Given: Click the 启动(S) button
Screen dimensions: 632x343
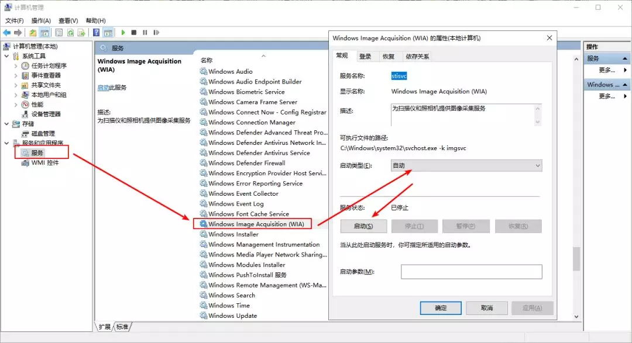Looking at the screenshot, I should click(363, 226).
